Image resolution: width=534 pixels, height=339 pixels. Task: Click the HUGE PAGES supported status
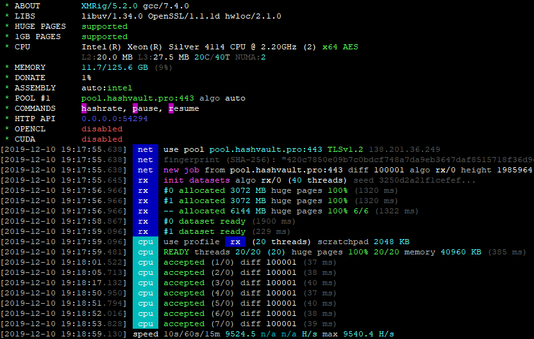104,26
